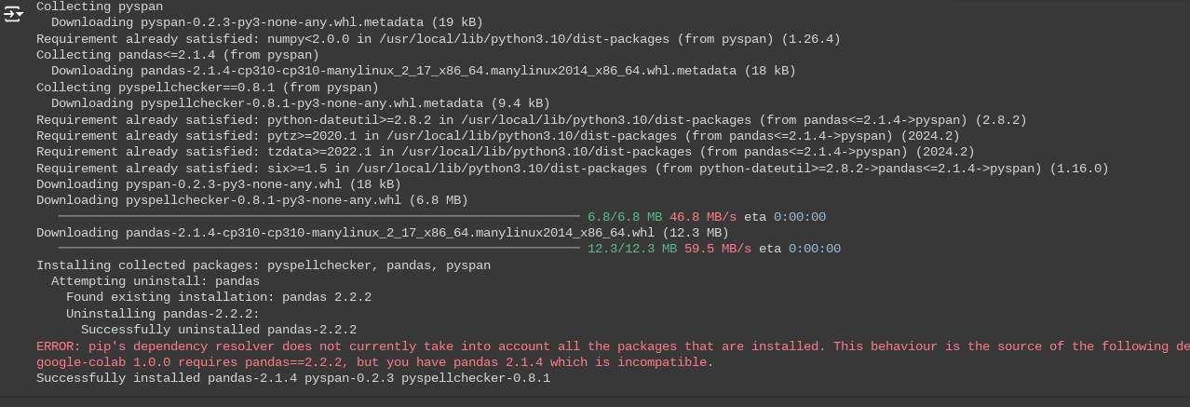Click the 'Attempting uninstall: pandas' line
Viewport: 1190px width, 407px height.
coord(156,281)
